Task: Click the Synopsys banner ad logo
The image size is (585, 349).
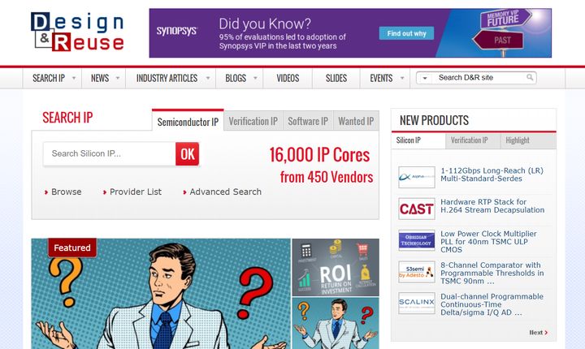Action: coord(176,31)
